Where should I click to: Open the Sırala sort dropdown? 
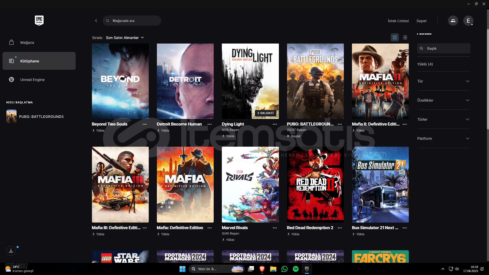click(x=125, y=38)
